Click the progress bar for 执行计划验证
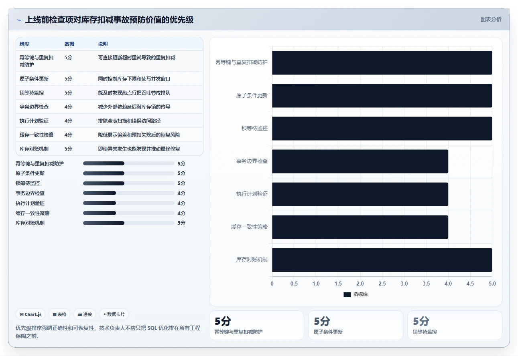The image size is (518, 356). tap(128, 203)
